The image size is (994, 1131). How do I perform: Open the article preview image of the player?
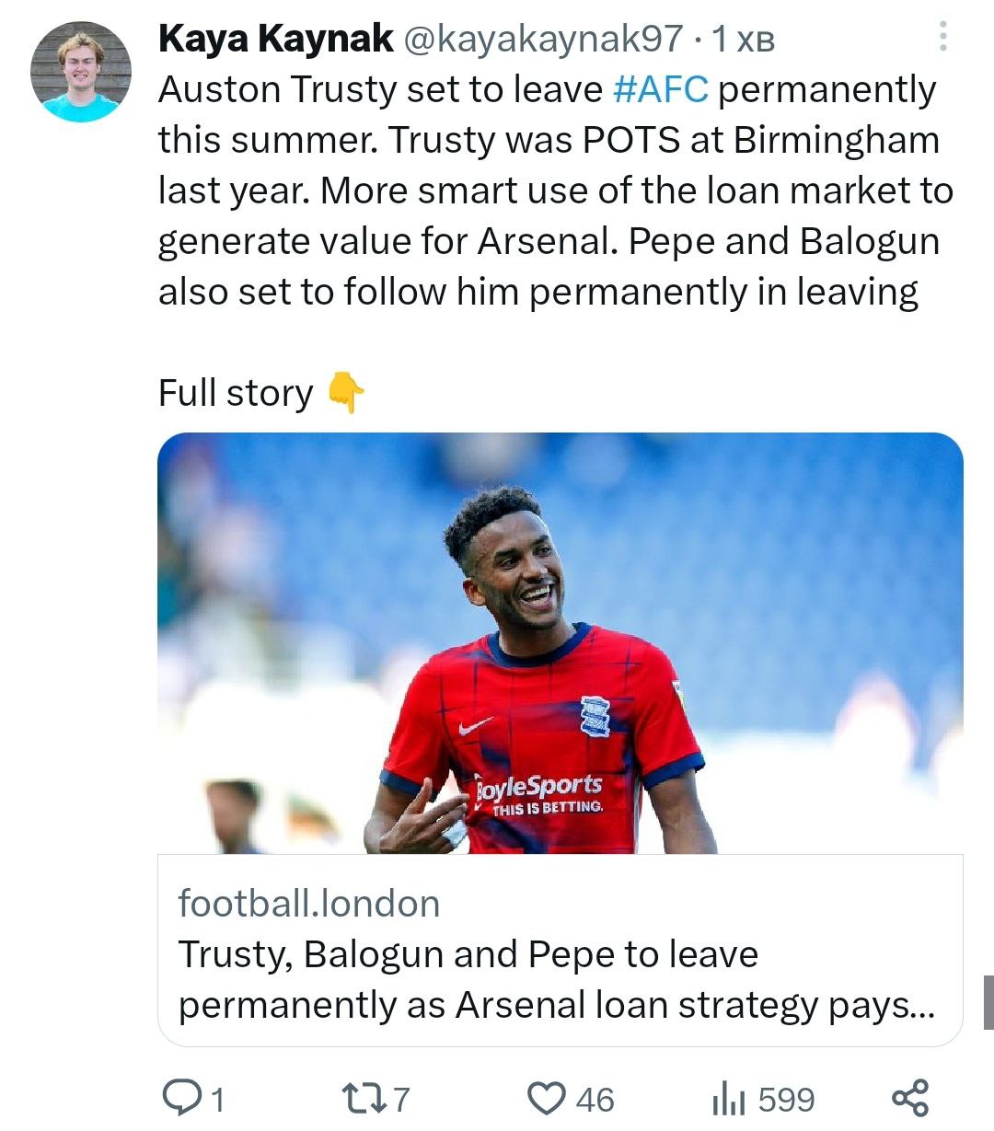(560, 642)
